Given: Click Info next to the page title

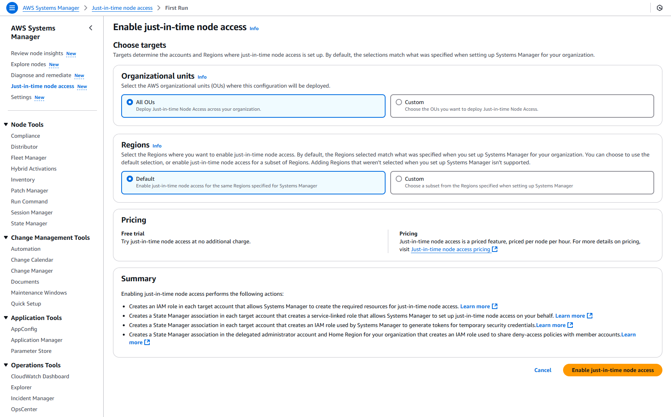Looking at the screenshot, I should (x=254, y=28).
